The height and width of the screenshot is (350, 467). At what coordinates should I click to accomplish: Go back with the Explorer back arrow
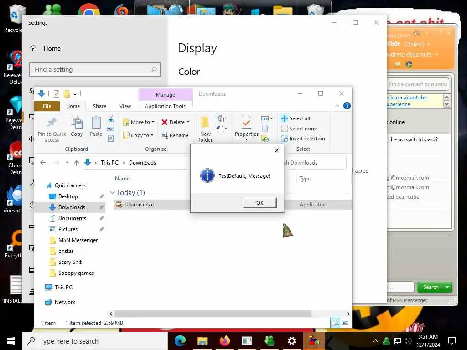tap(43, 163)
